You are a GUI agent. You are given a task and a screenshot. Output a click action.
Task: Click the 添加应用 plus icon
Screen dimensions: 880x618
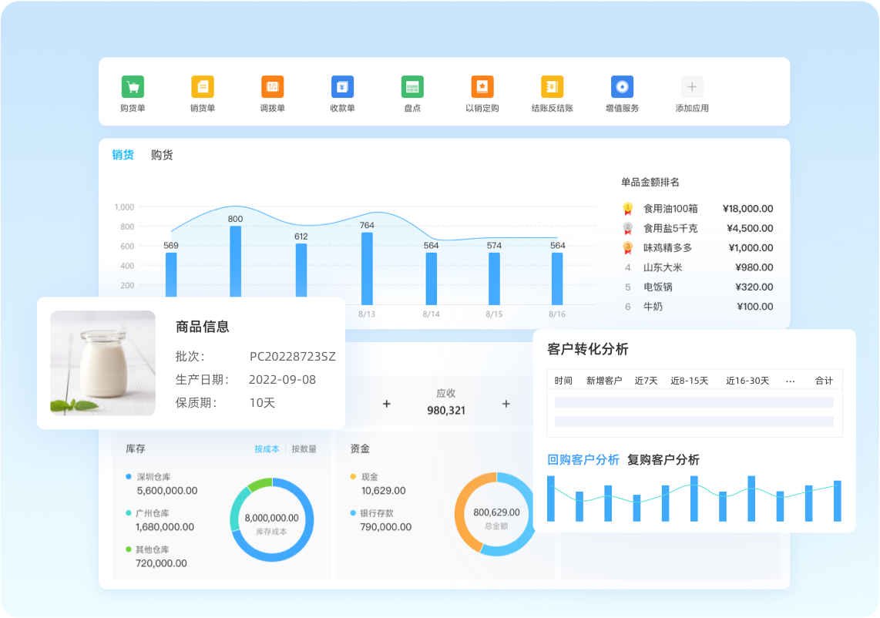pos(692,87)
